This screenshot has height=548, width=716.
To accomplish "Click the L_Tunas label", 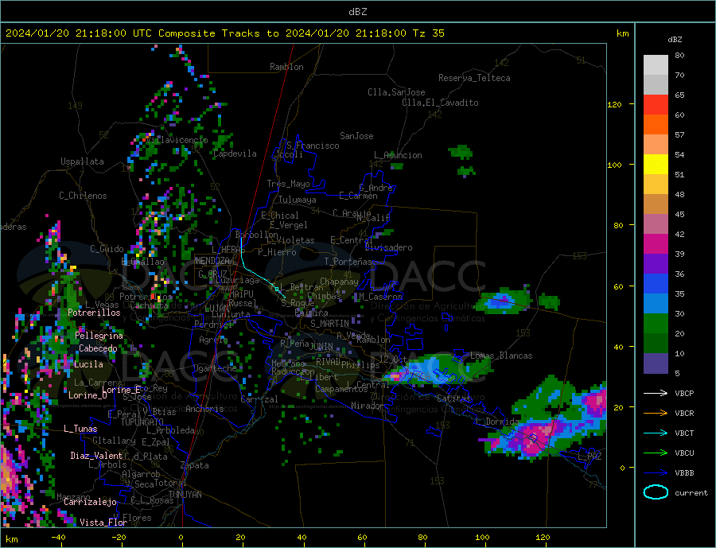I will 80,429.
